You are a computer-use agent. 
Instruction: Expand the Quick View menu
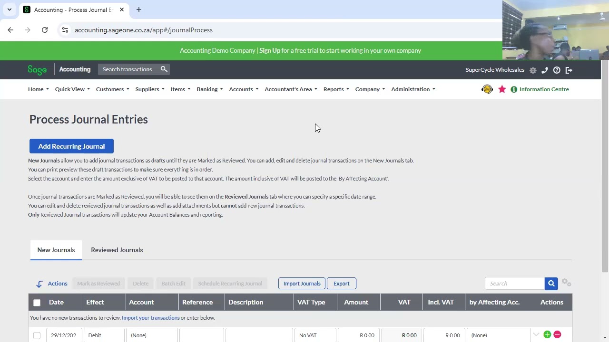[72, 89]
